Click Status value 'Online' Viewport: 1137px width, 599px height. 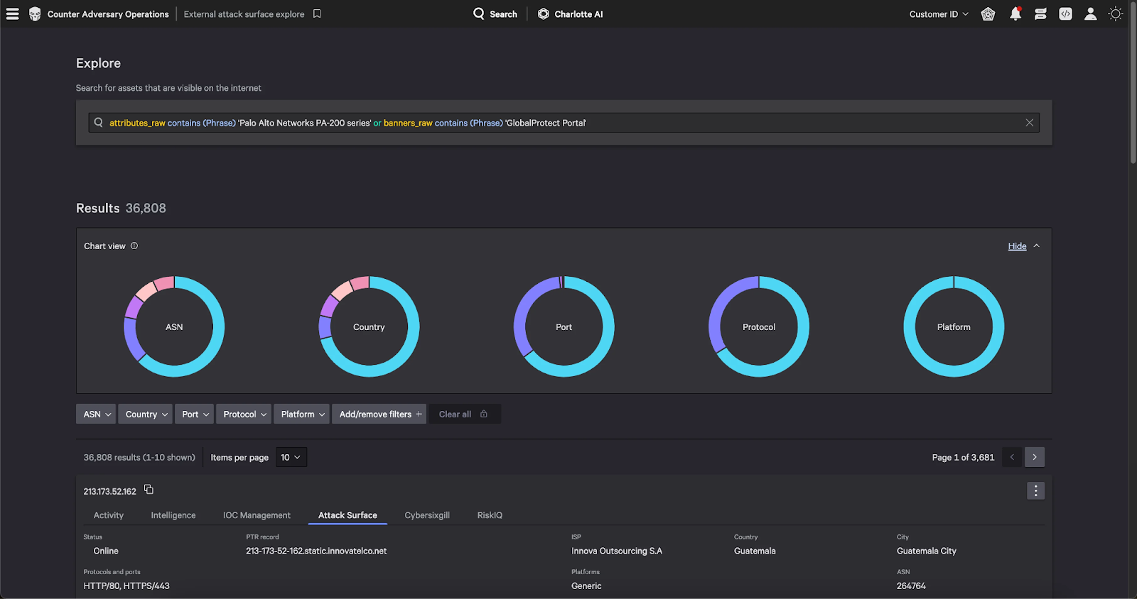pos(106,551)
